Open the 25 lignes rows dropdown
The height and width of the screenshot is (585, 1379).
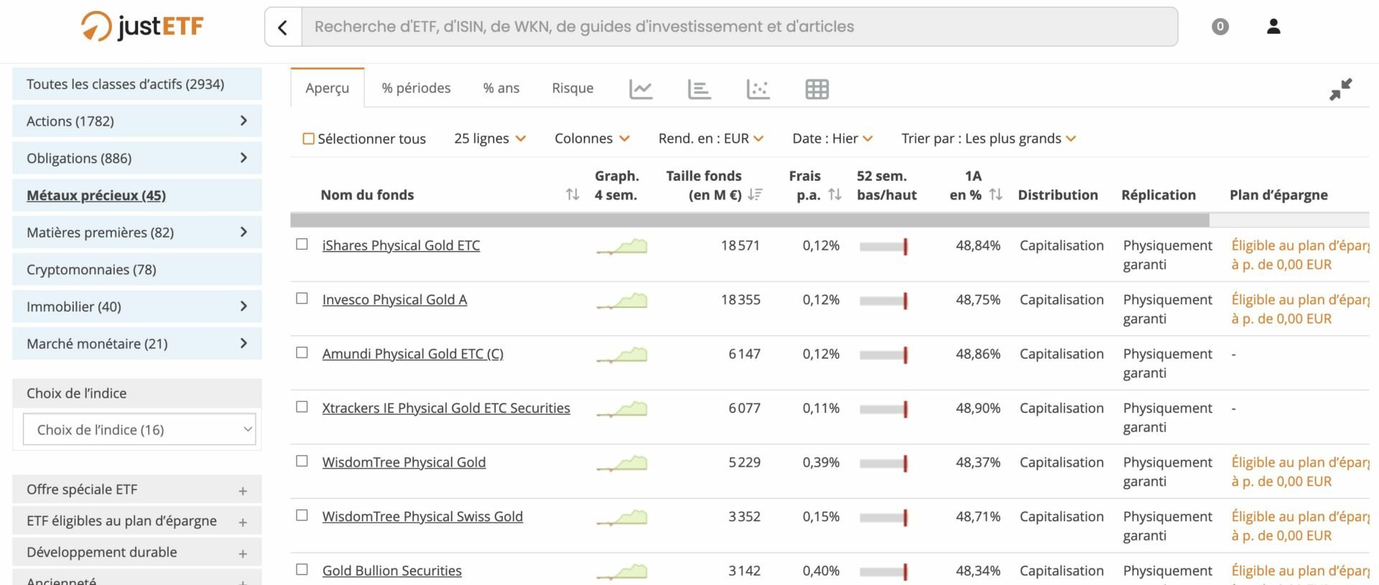coord(490,139)
